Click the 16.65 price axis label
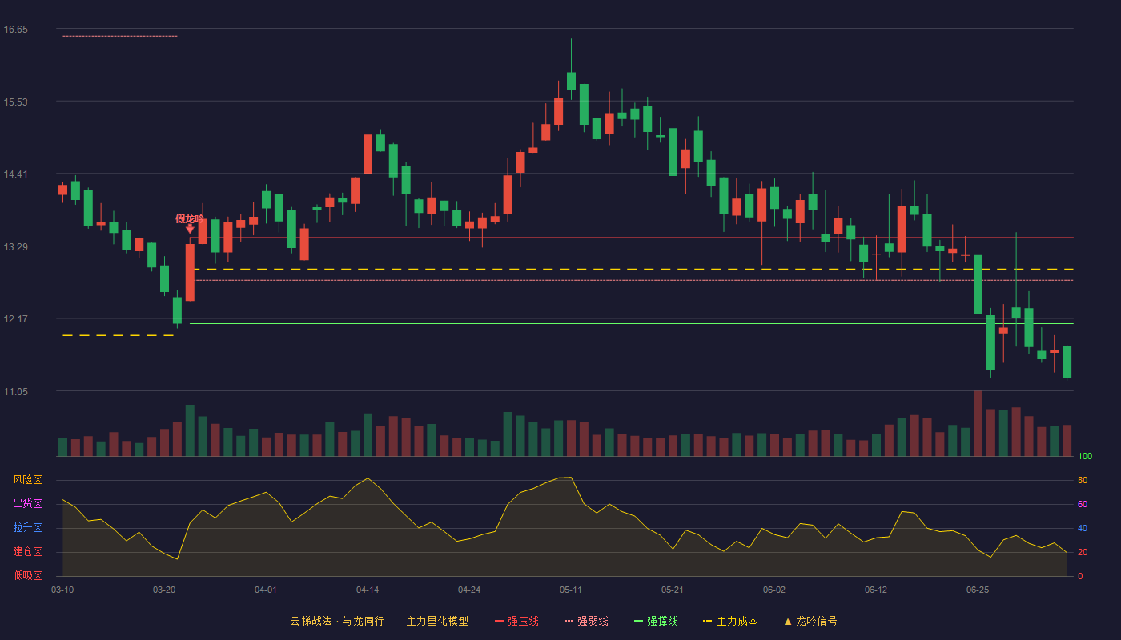The height and width of the screenshot is (640, 1121). coord(16,30)
